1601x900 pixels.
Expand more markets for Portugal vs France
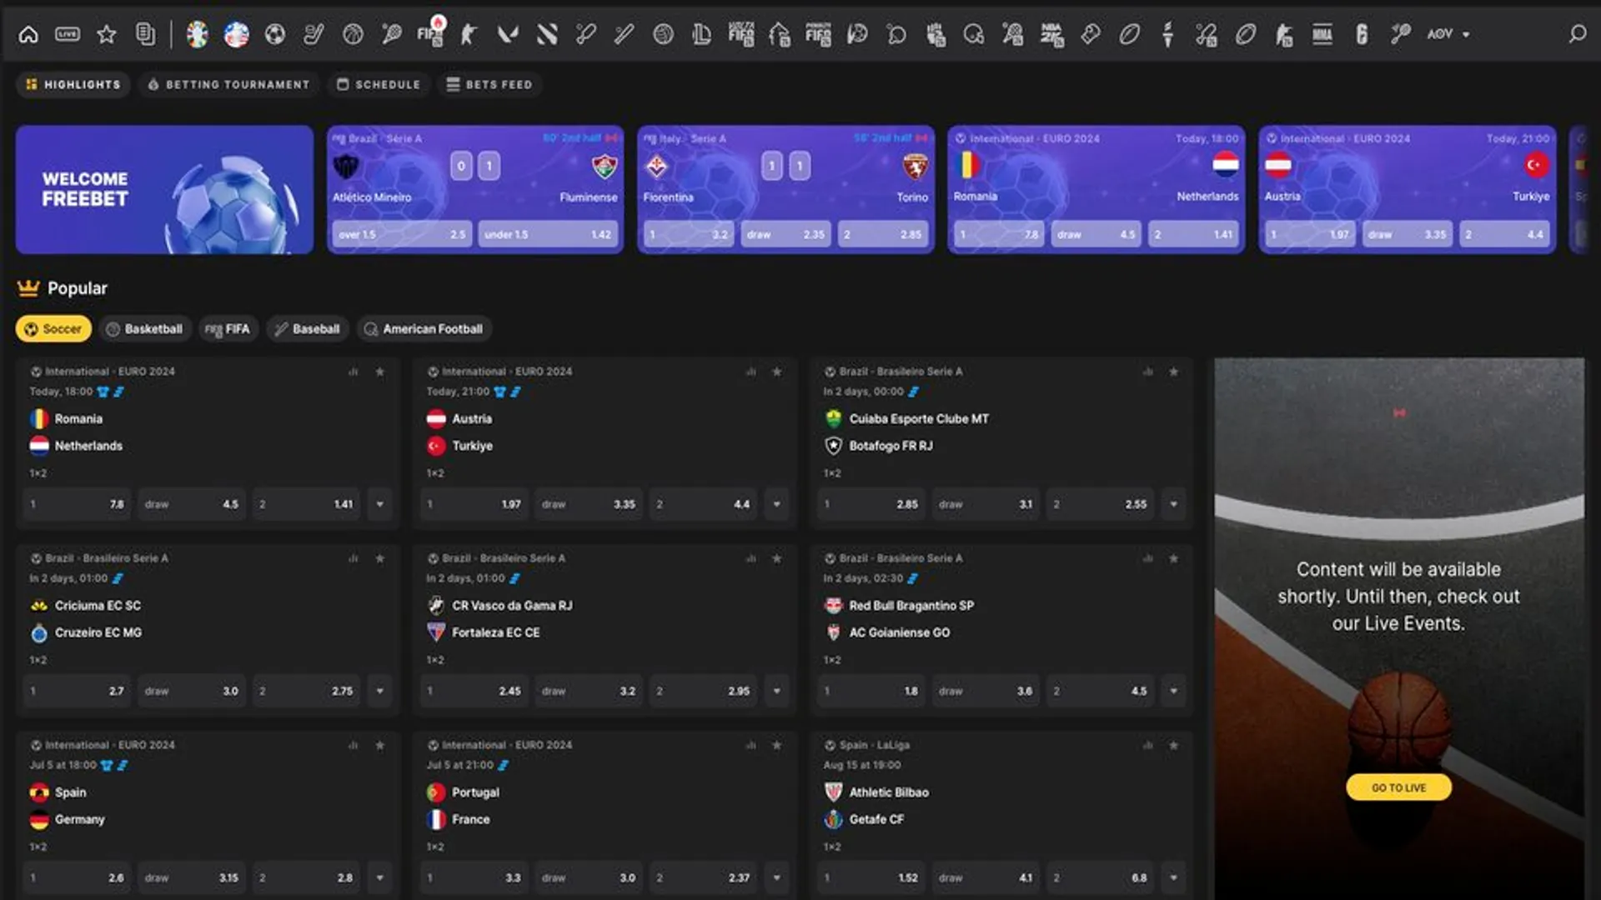pos(777,877)
